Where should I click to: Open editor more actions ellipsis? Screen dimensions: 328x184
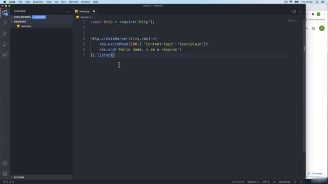(301, 11)
